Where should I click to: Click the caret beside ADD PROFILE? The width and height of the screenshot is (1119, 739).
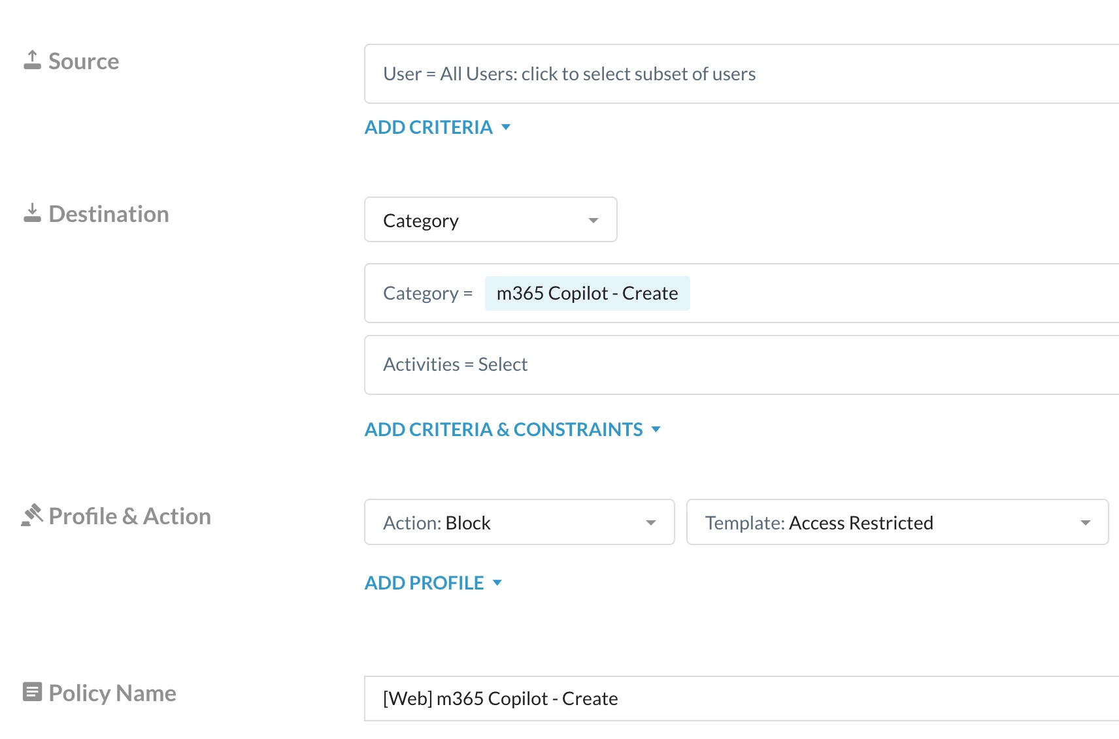497,583
